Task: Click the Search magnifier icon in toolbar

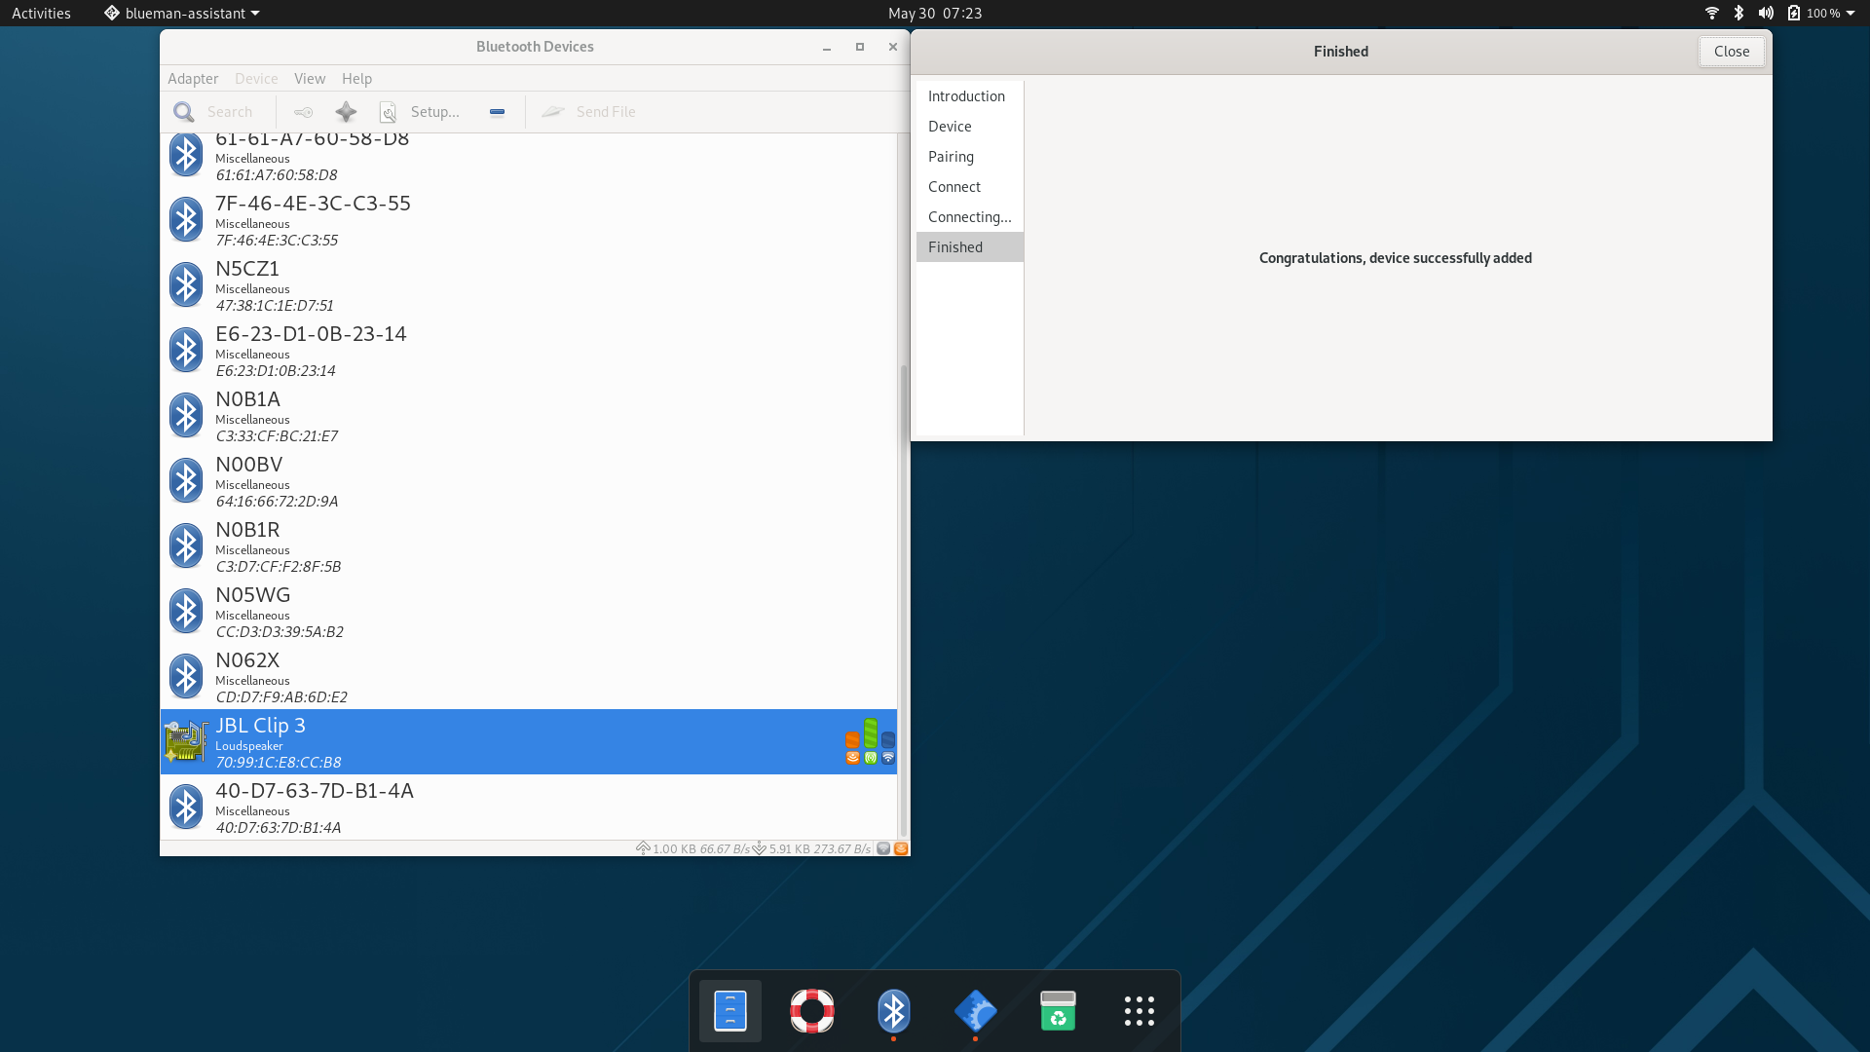Action: pyautogui.click(x=183, y=112)
